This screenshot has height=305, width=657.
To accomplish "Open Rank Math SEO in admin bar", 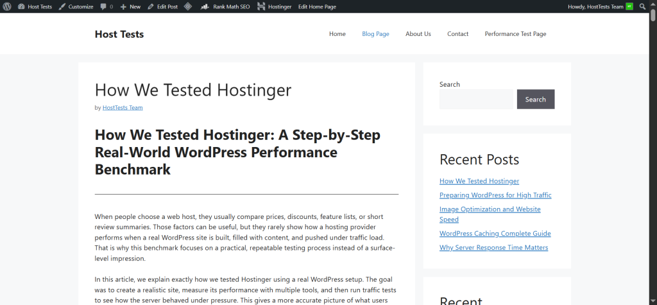I will (x=225, y=6).
